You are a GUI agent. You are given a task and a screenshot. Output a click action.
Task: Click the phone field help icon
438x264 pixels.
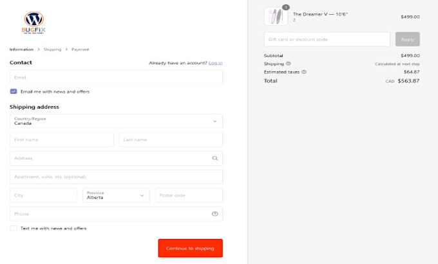tap(214, 214)
